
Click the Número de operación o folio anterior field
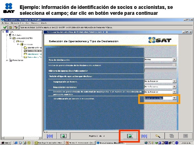pos(160,70)
